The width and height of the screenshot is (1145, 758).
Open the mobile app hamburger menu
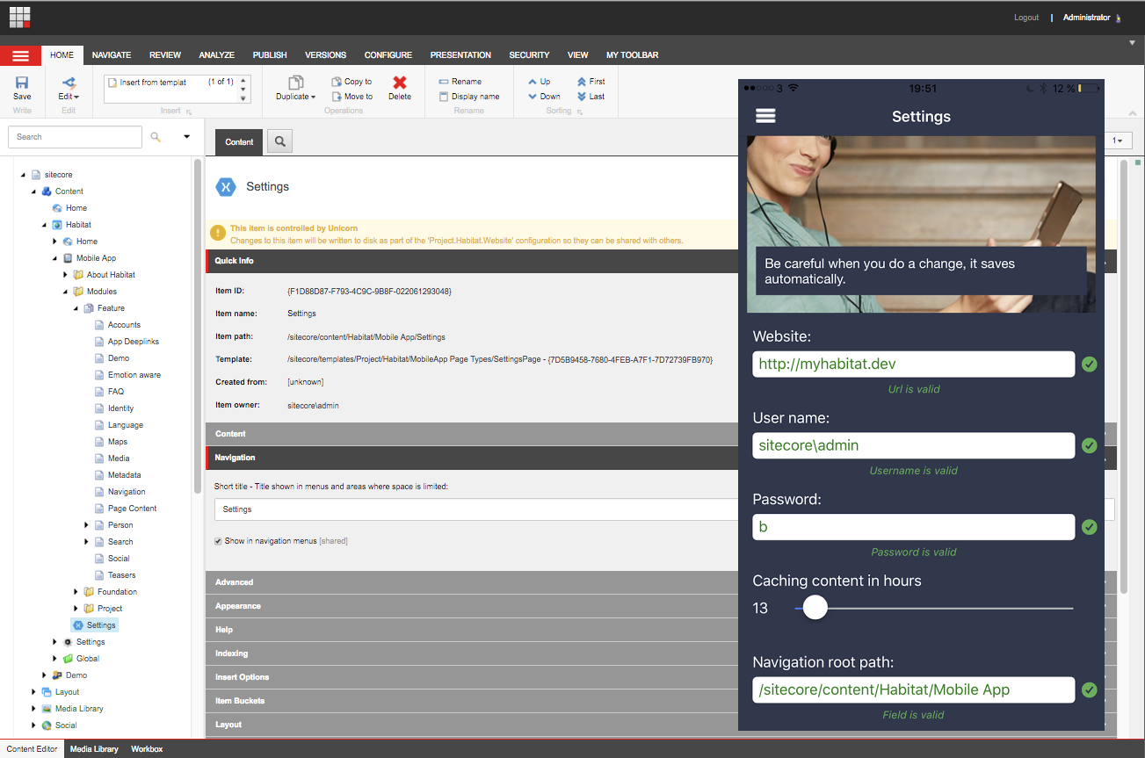(x=765, y=116)
